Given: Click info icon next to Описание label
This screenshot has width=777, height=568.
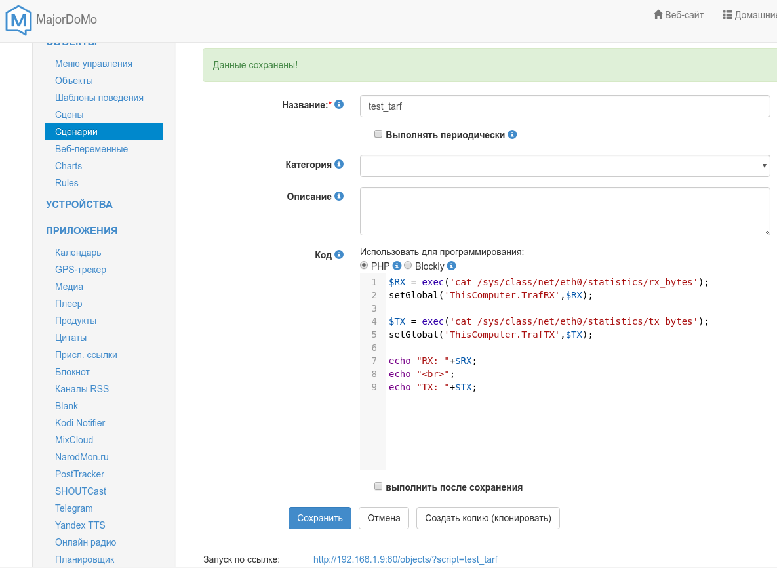Looking at the screenshot, I should coord(339,196).
